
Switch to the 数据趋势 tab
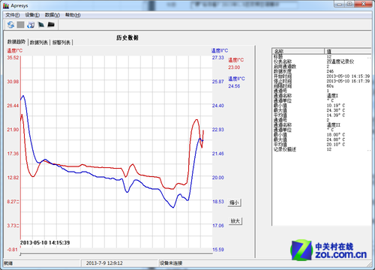16,42
